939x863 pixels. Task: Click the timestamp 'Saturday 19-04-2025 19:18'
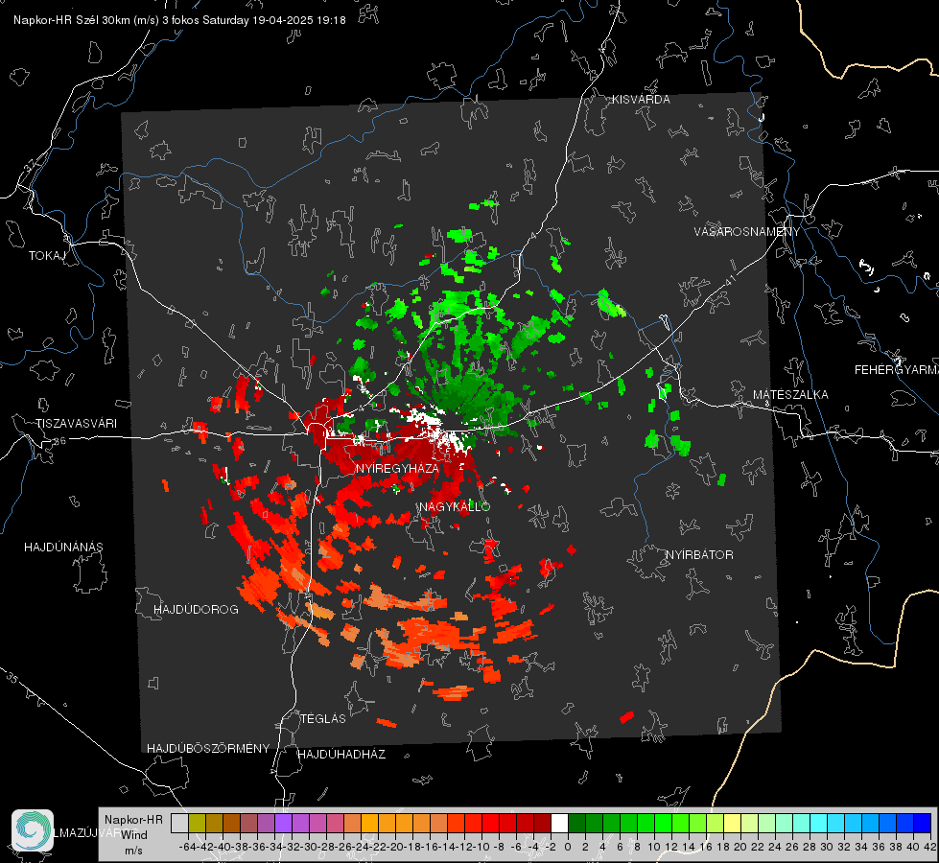coord(274,20)
